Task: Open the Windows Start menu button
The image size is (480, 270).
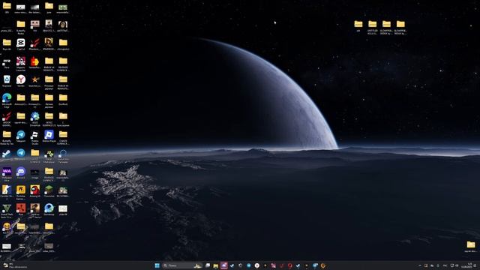Action: point(157,265)
